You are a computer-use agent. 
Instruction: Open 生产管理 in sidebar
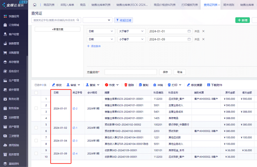tap(11, 80)
